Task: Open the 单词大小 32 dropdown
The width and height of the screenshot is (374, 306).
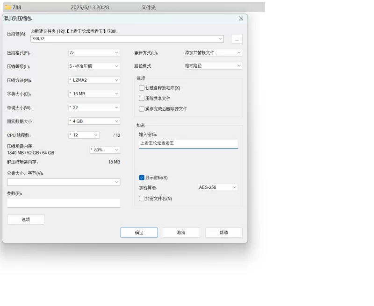Action: (x=94, y=107)
